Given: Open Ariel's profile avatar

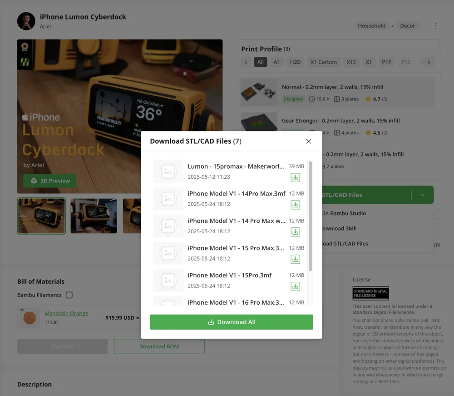Looking at the screenshot, I should pos(26,21).
